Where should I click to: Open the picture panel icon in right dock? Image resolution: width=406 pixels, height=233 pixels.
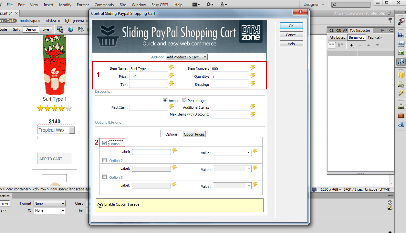tap(401, 44)
